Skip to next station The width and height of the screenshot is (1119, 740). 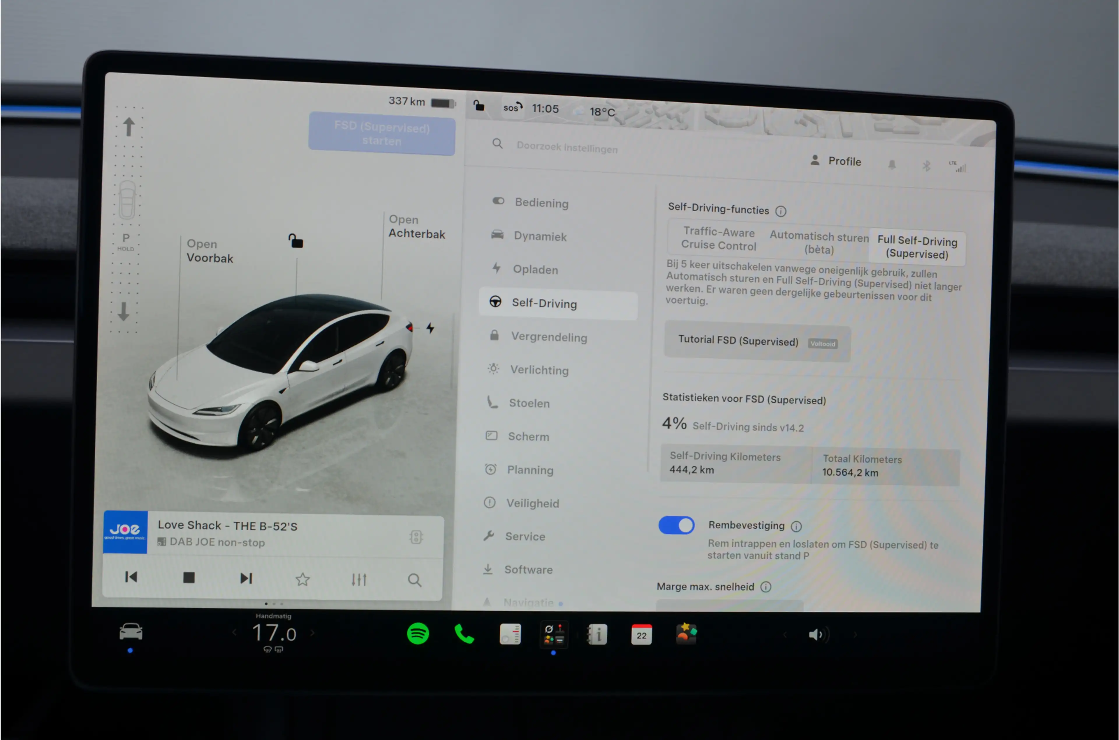click(246, 578)
